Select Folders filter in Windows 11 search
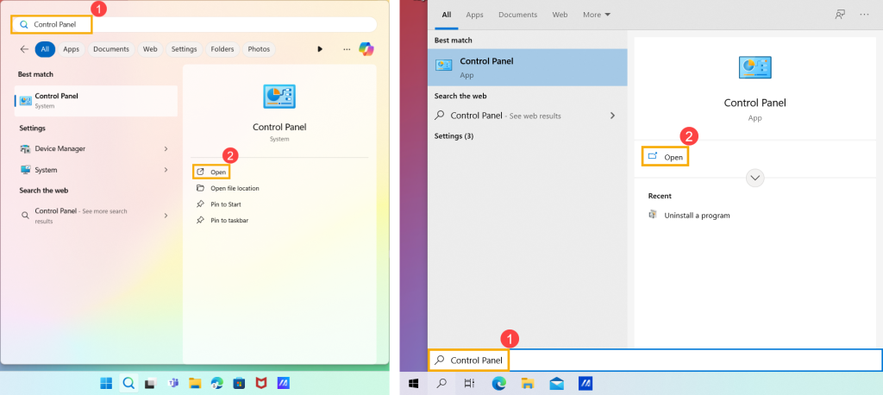Viewport: 883px width, 395px height. (x=222, y=49)
